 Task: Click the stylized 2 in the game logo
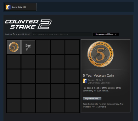coord(45,24)
